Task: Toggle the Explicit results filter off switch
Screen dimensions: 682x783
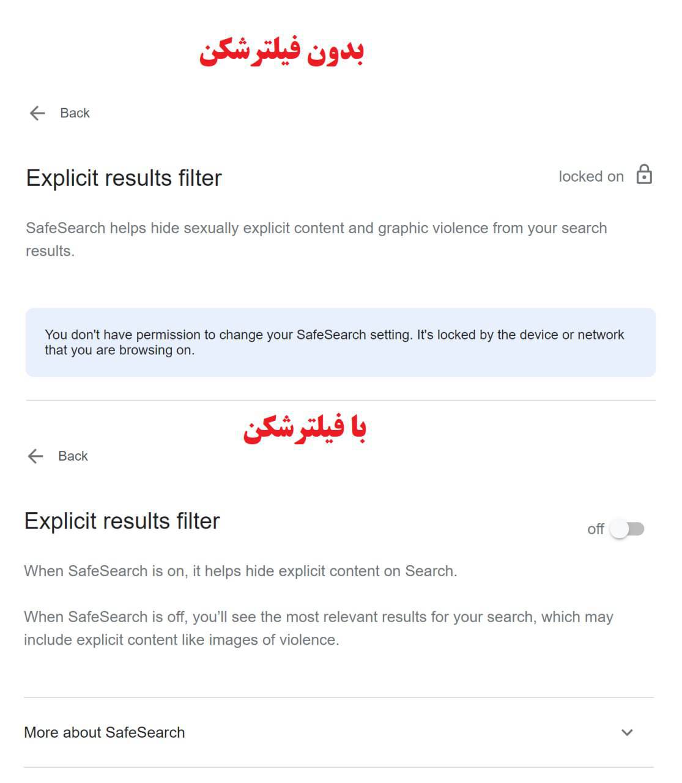Action: [x=628, y=529]
